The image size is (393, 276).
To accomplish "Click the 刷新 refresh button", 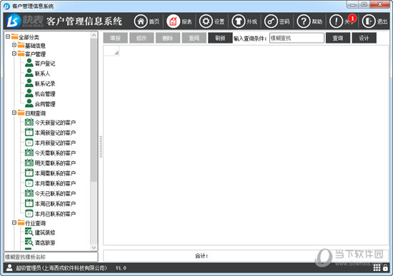I will [x=220, y=38].
